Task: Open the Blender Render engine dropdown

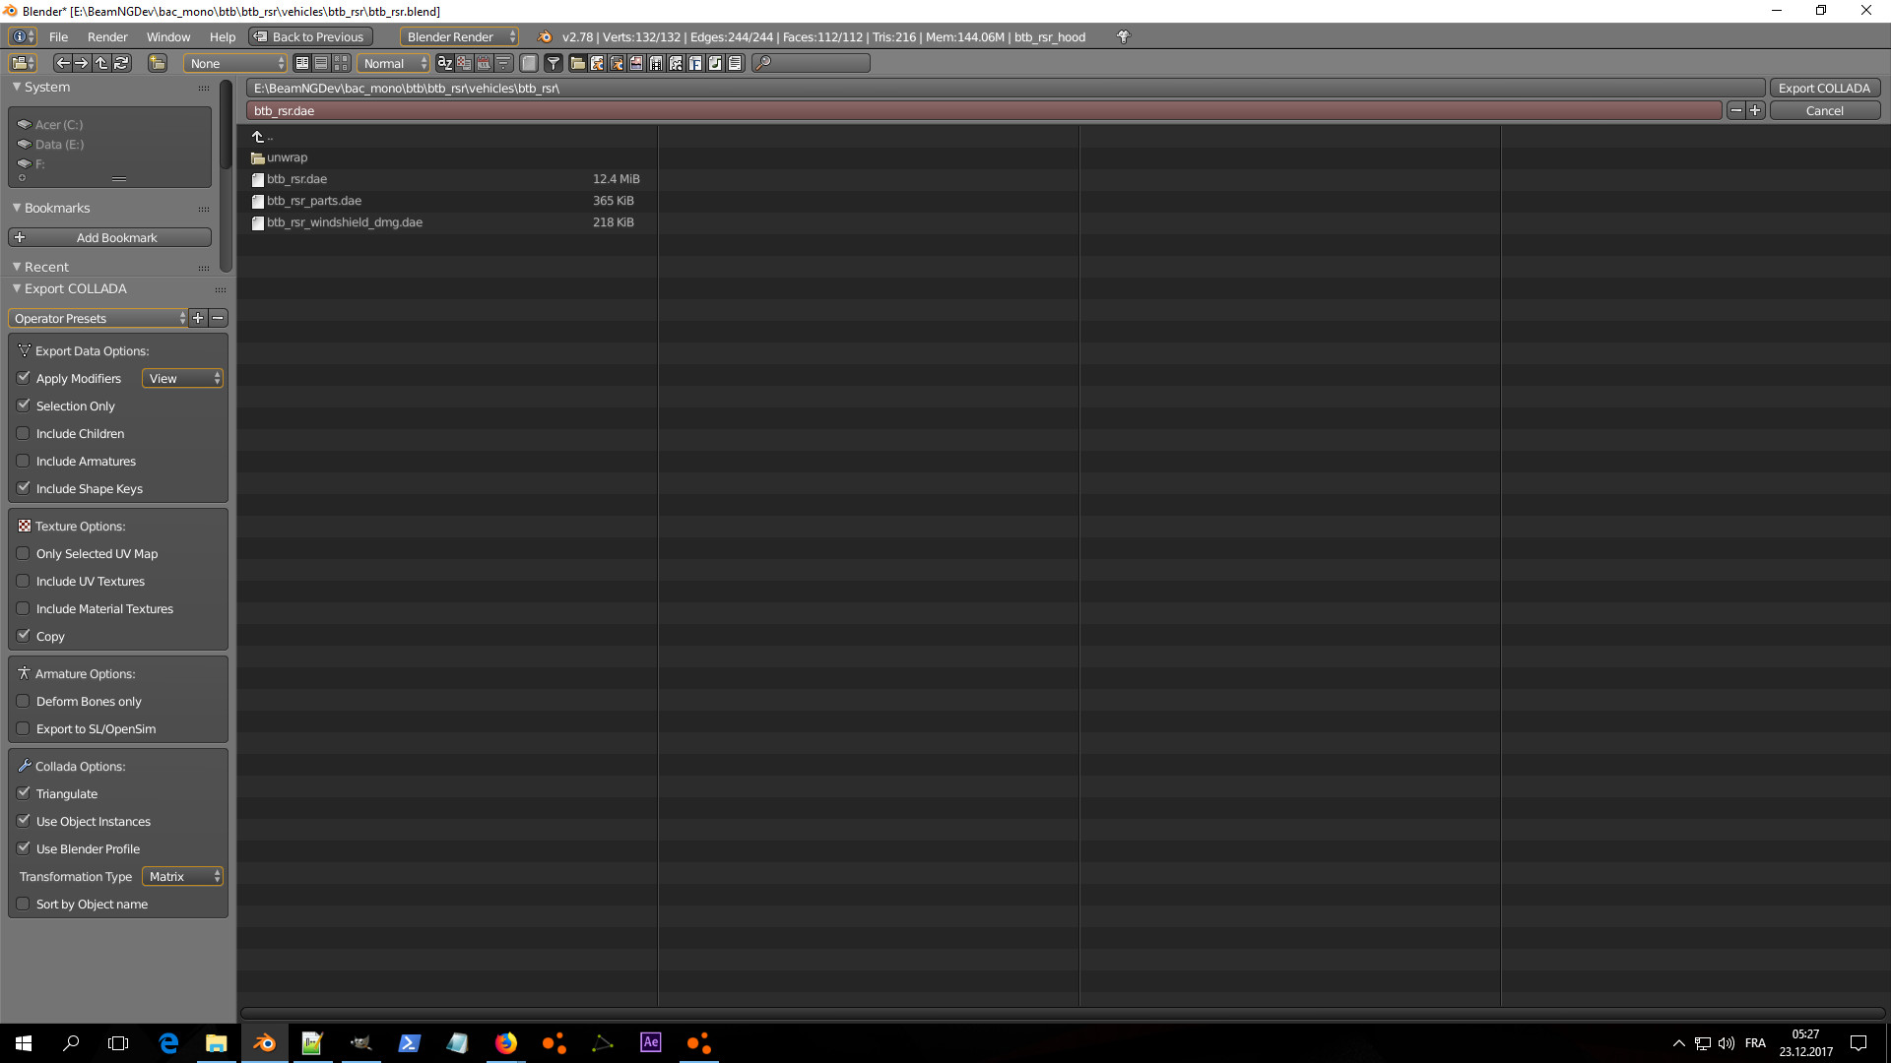Action: (459, 36)
